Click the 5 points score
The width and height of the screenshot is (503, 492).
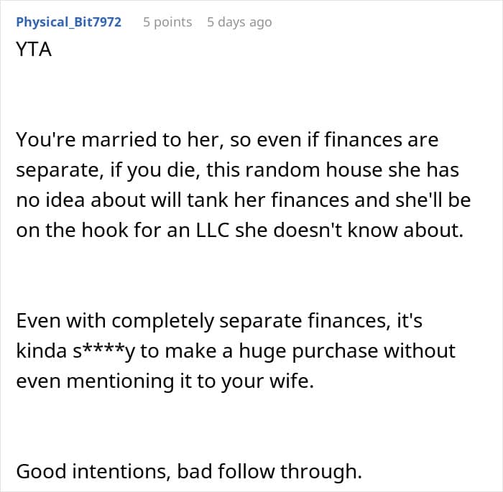click(x=167, y=22)
